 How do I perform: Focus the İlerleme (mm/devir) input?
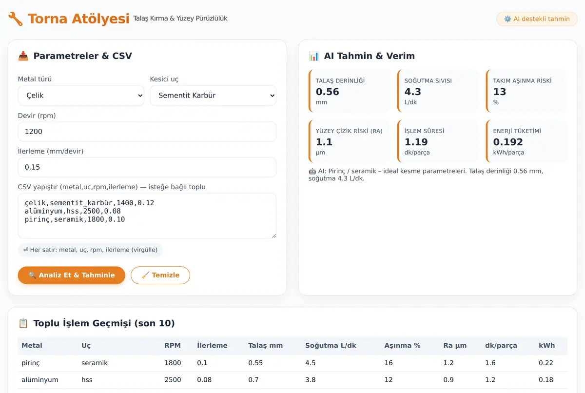147,167
